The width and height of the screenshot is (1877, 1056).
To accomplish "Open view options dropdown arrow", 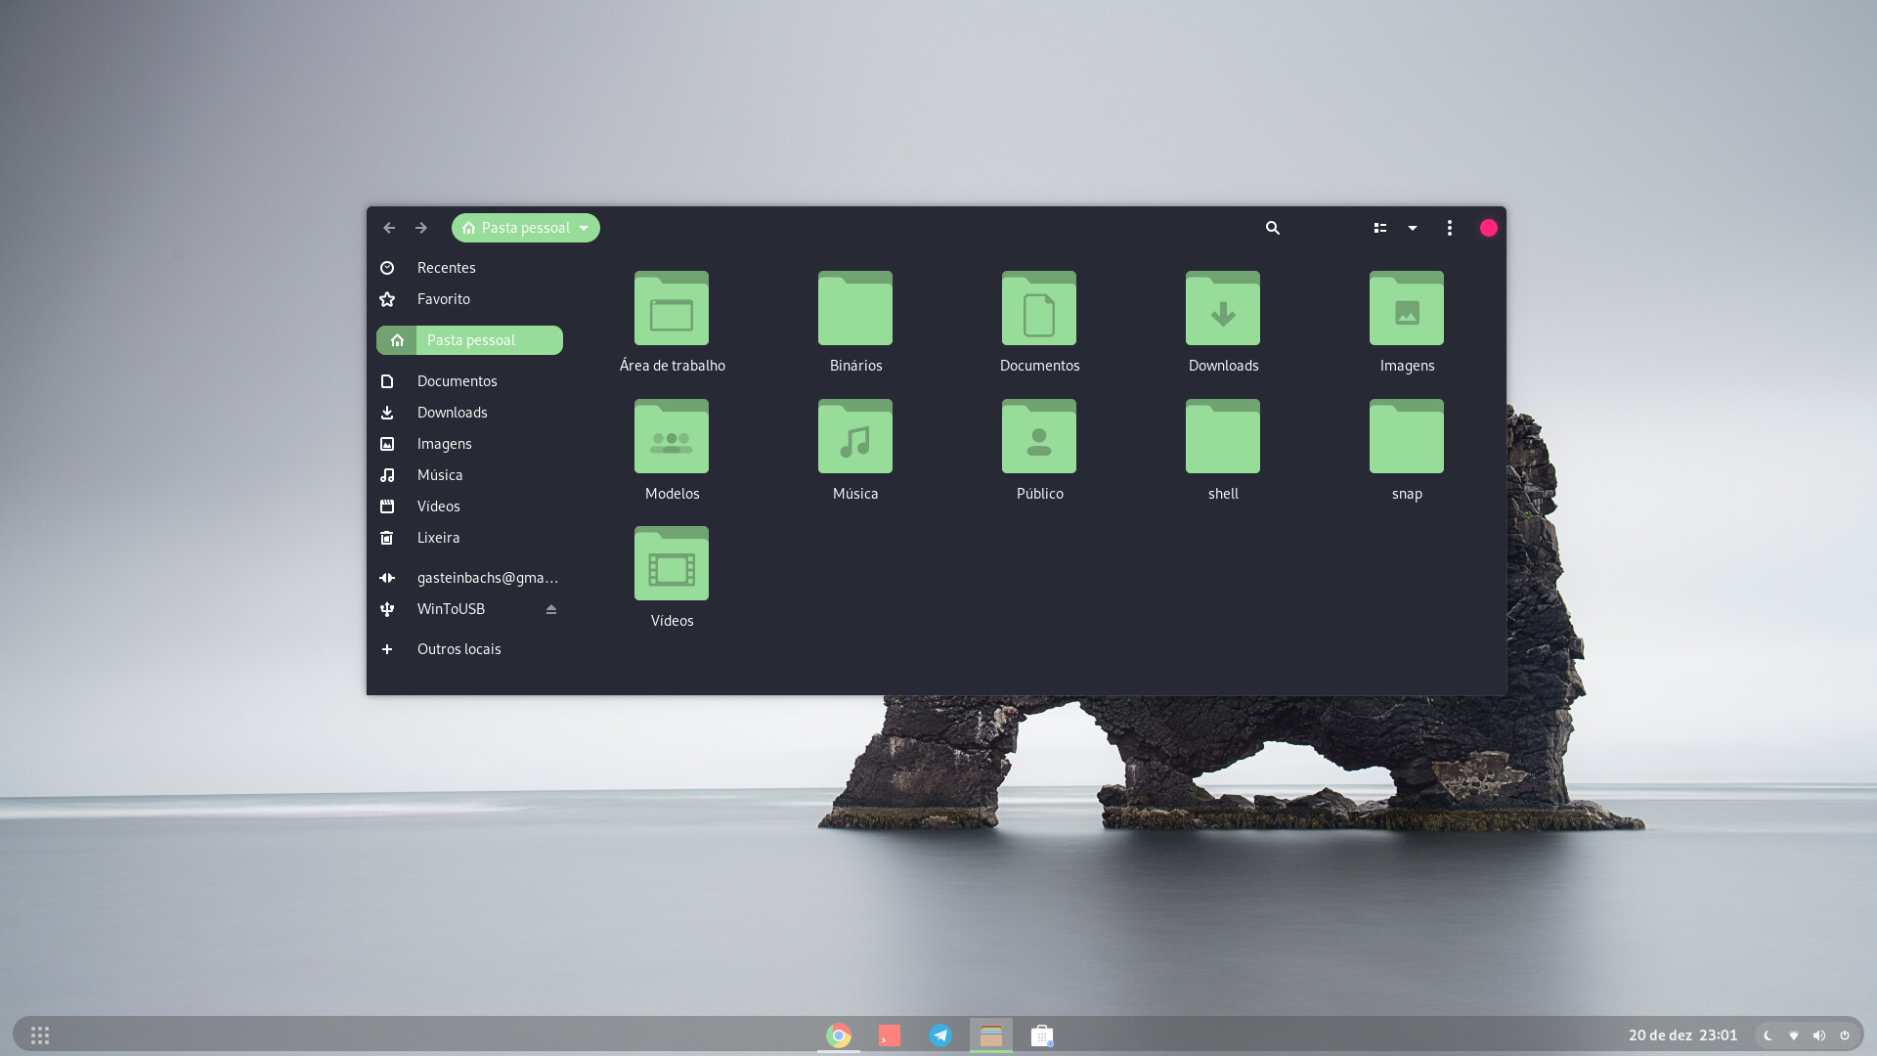I will point(1412,228).
